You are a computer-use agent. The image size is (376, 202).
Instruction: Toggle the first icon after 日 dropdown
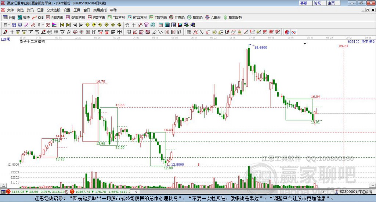point(14,25)
